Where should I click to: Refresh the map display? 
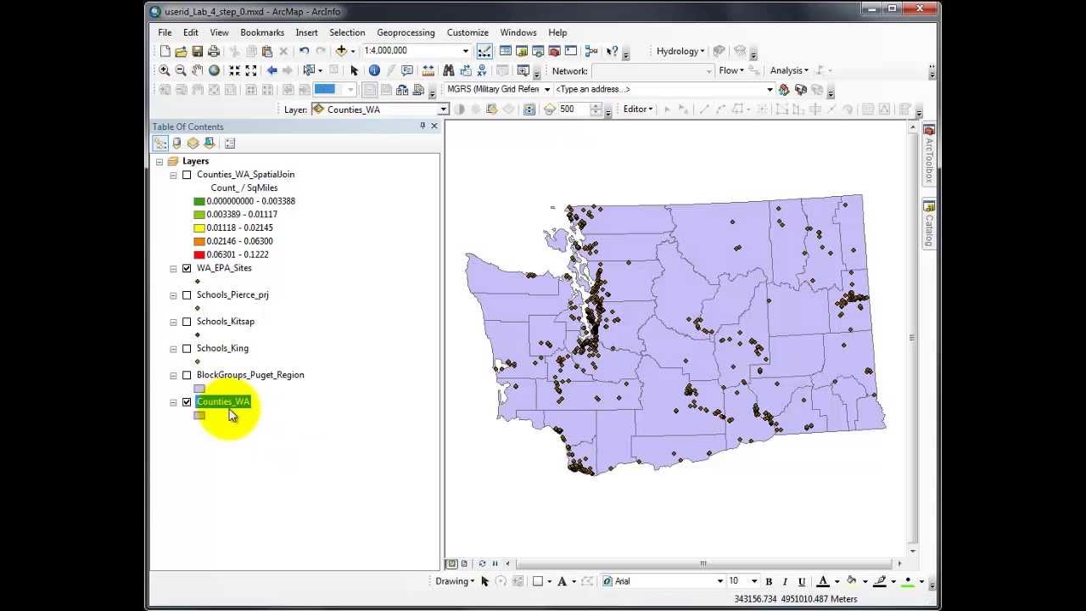[x=482, y=563]
